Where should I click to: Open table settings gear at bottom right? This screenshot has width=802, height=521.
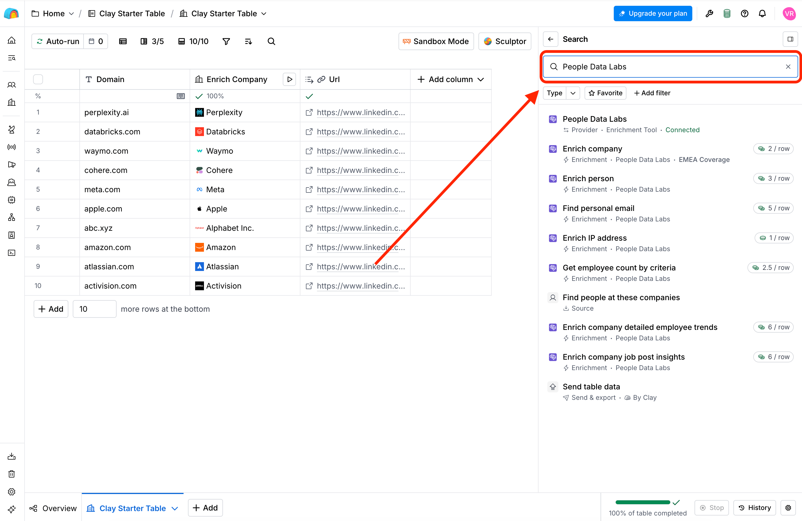coord(788,508)
